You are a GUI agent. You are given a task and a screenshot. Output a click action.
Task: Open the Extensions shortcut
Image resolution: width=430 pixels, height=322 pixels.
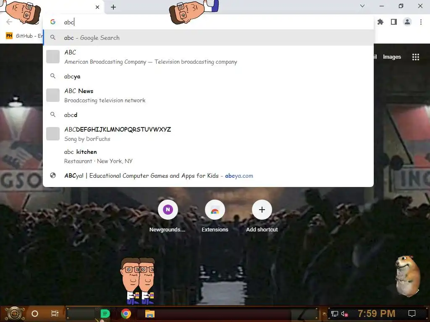pyautogui.click(x=215, y=216)
